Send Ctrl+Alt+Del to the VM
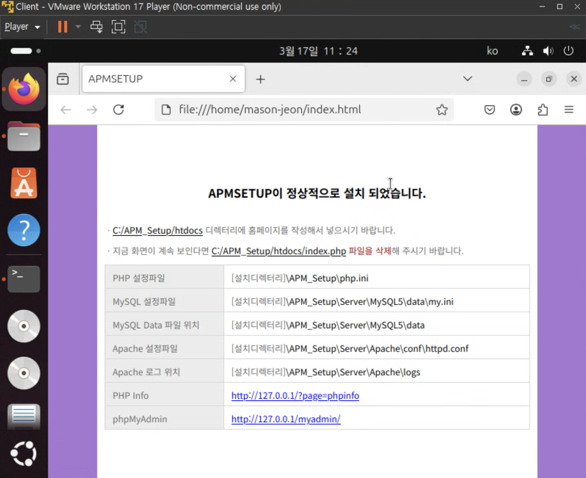This screenshot has width=586, height=478. (x=97, y=27)
